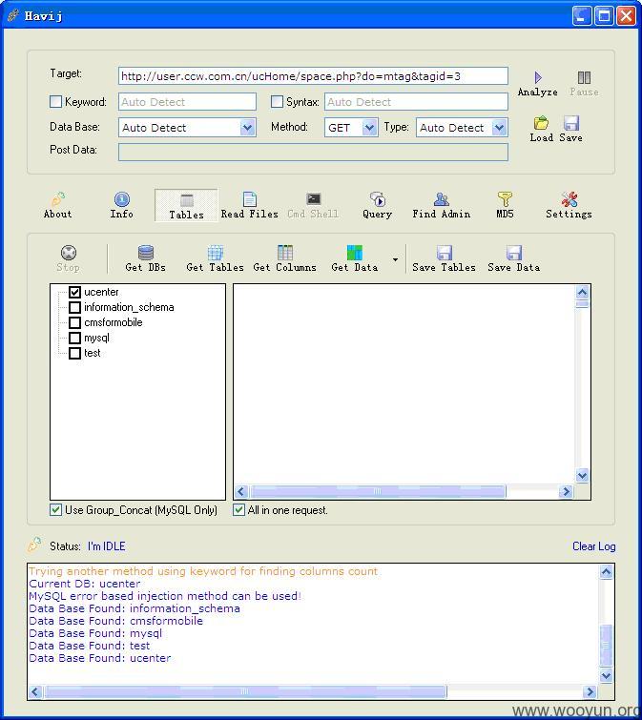Uncheck the ucenter database checkbox

coord(74,292)
